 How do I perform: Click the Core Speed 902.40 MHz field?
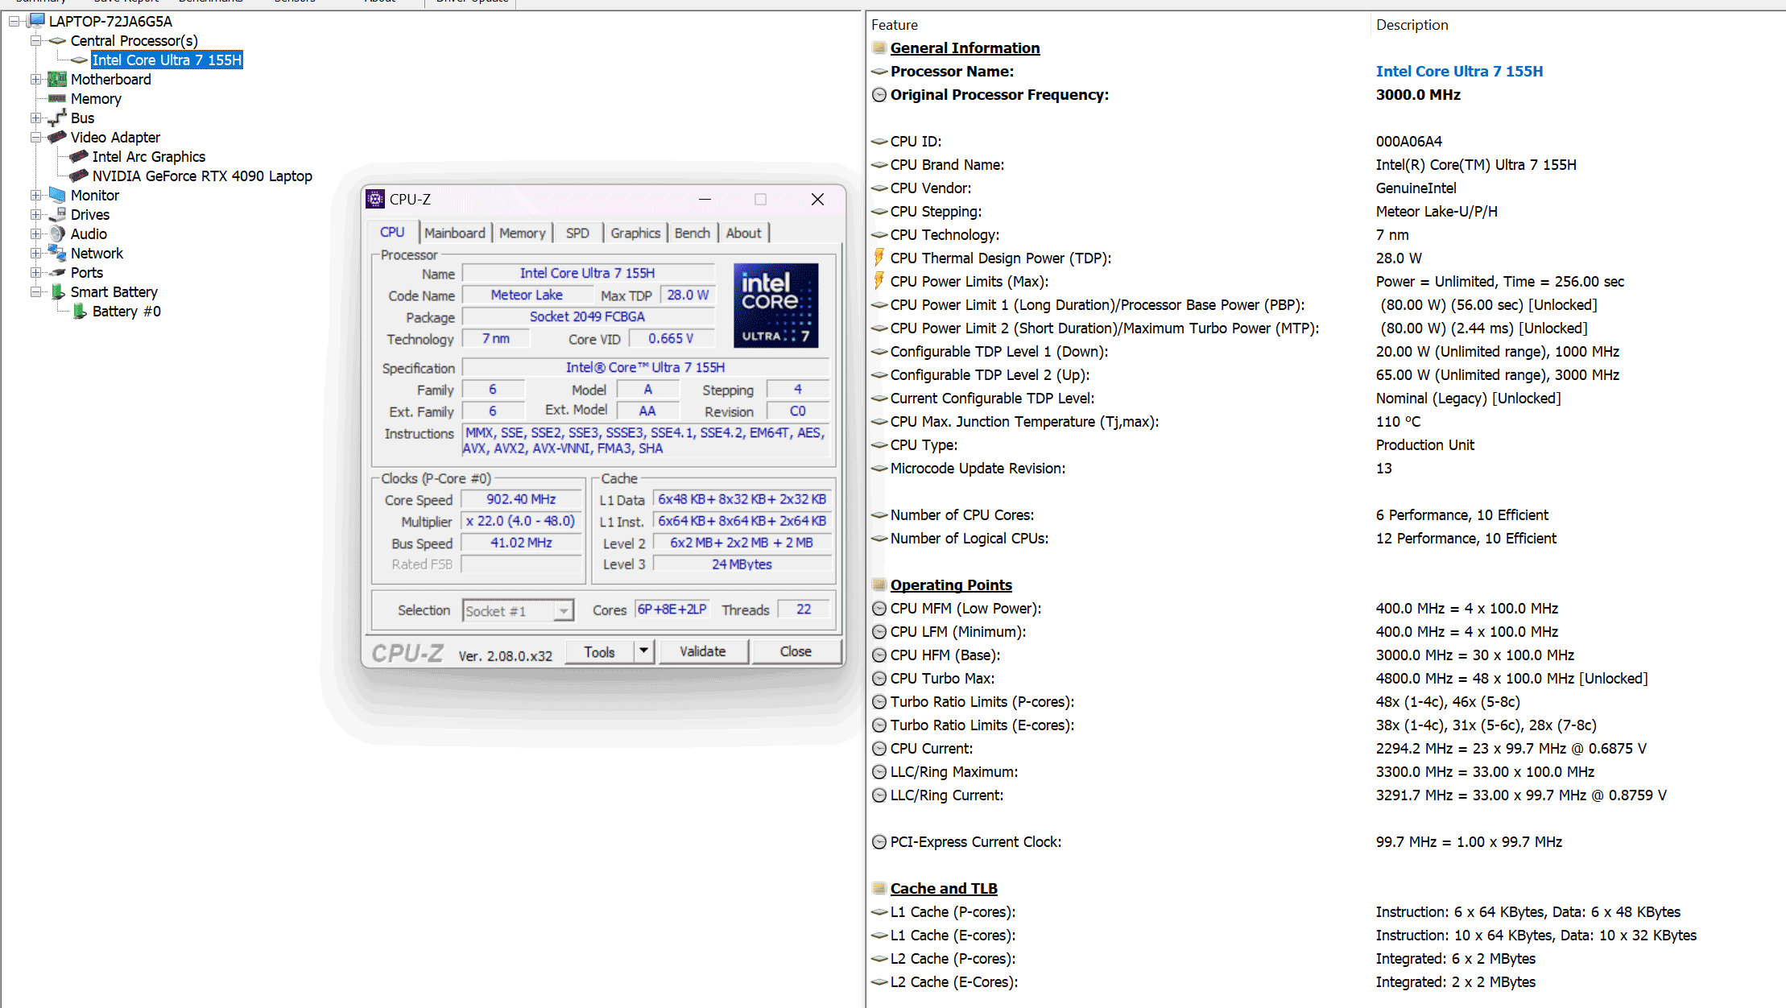pos(522,499)
